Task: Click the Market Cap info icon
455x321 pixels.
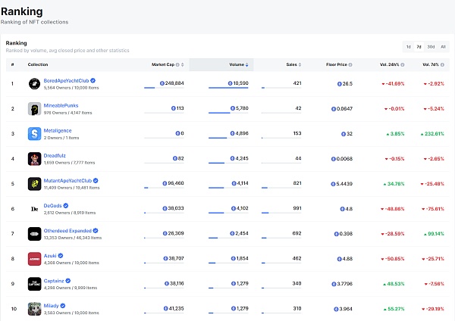Action: click(178, 64)
